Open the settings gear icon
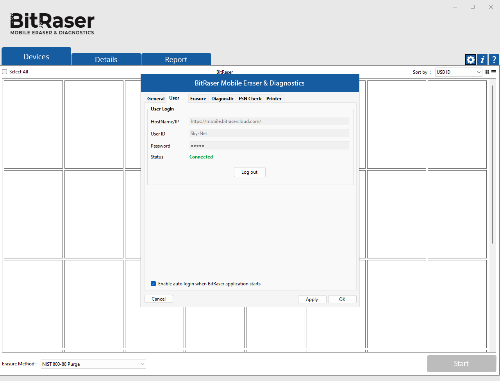The height and width of the screenshot is (381, 500). 471,59
